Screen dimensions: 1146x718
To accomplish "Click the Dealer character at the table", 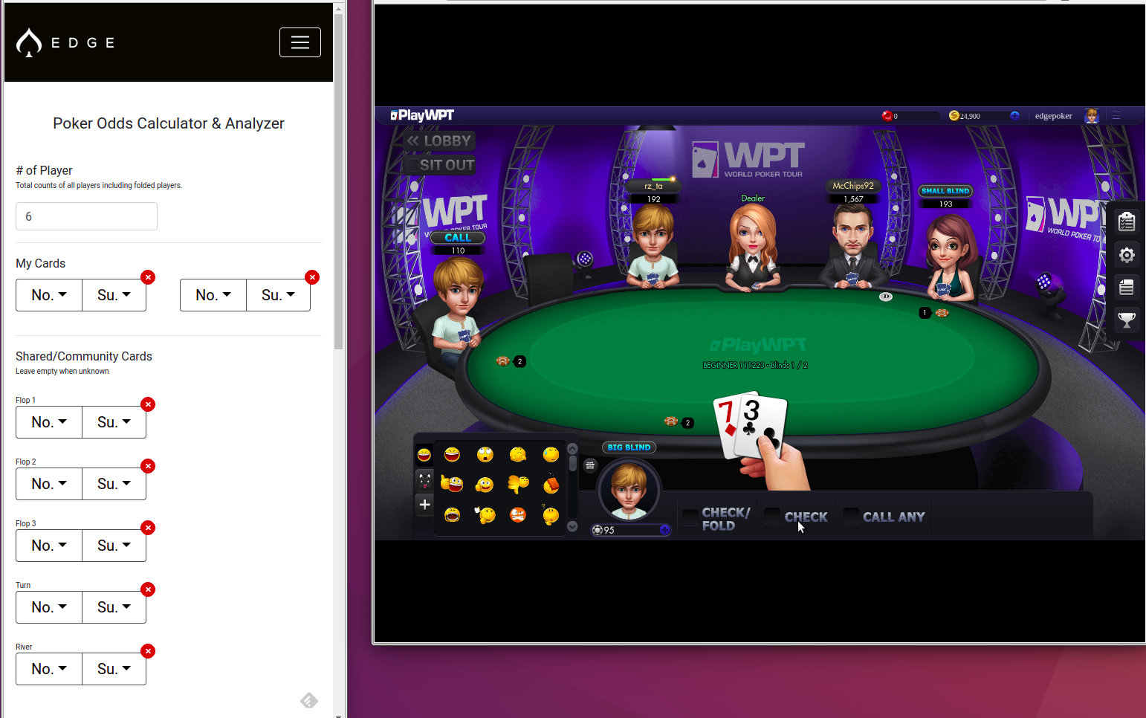I will (x=753, y=247).
